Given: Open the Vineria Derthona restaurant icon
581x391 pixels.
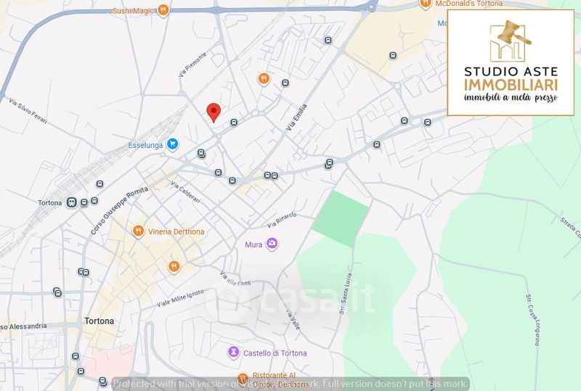Looking at the screenshot, I should pyautogui.click(x=138, y=231).
